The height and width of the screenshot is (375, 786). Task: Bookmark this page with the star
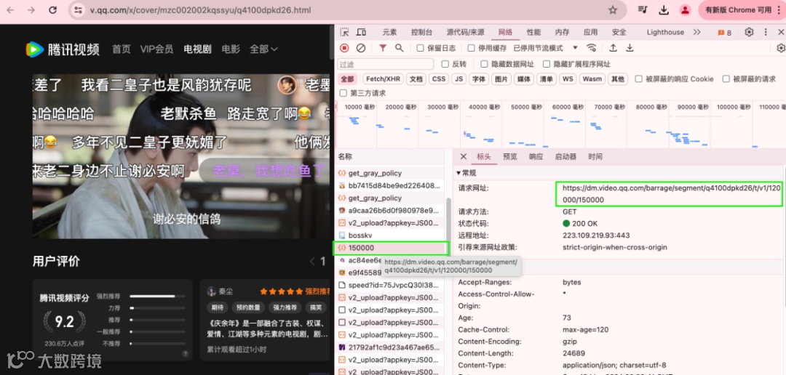click(x=613, y=10)
